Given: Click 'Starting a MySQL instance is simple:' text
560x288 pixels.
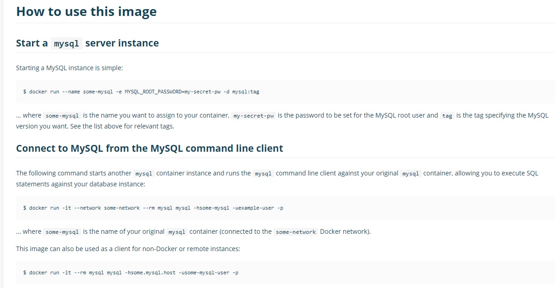Looking at the screenshot, I should coord(69,68).
